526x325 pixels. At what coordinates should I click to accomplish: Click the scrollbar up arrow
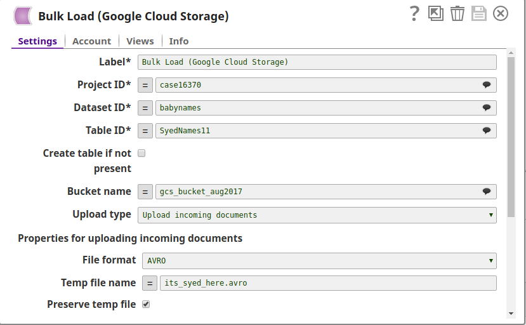[511, 53]
